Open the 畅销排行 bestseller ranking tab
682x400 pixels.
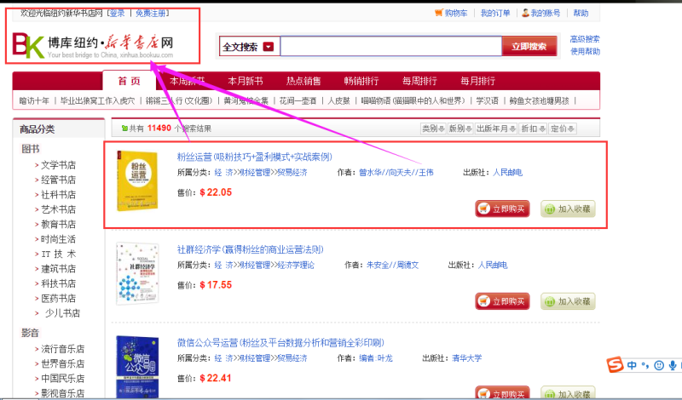(361, 81)
